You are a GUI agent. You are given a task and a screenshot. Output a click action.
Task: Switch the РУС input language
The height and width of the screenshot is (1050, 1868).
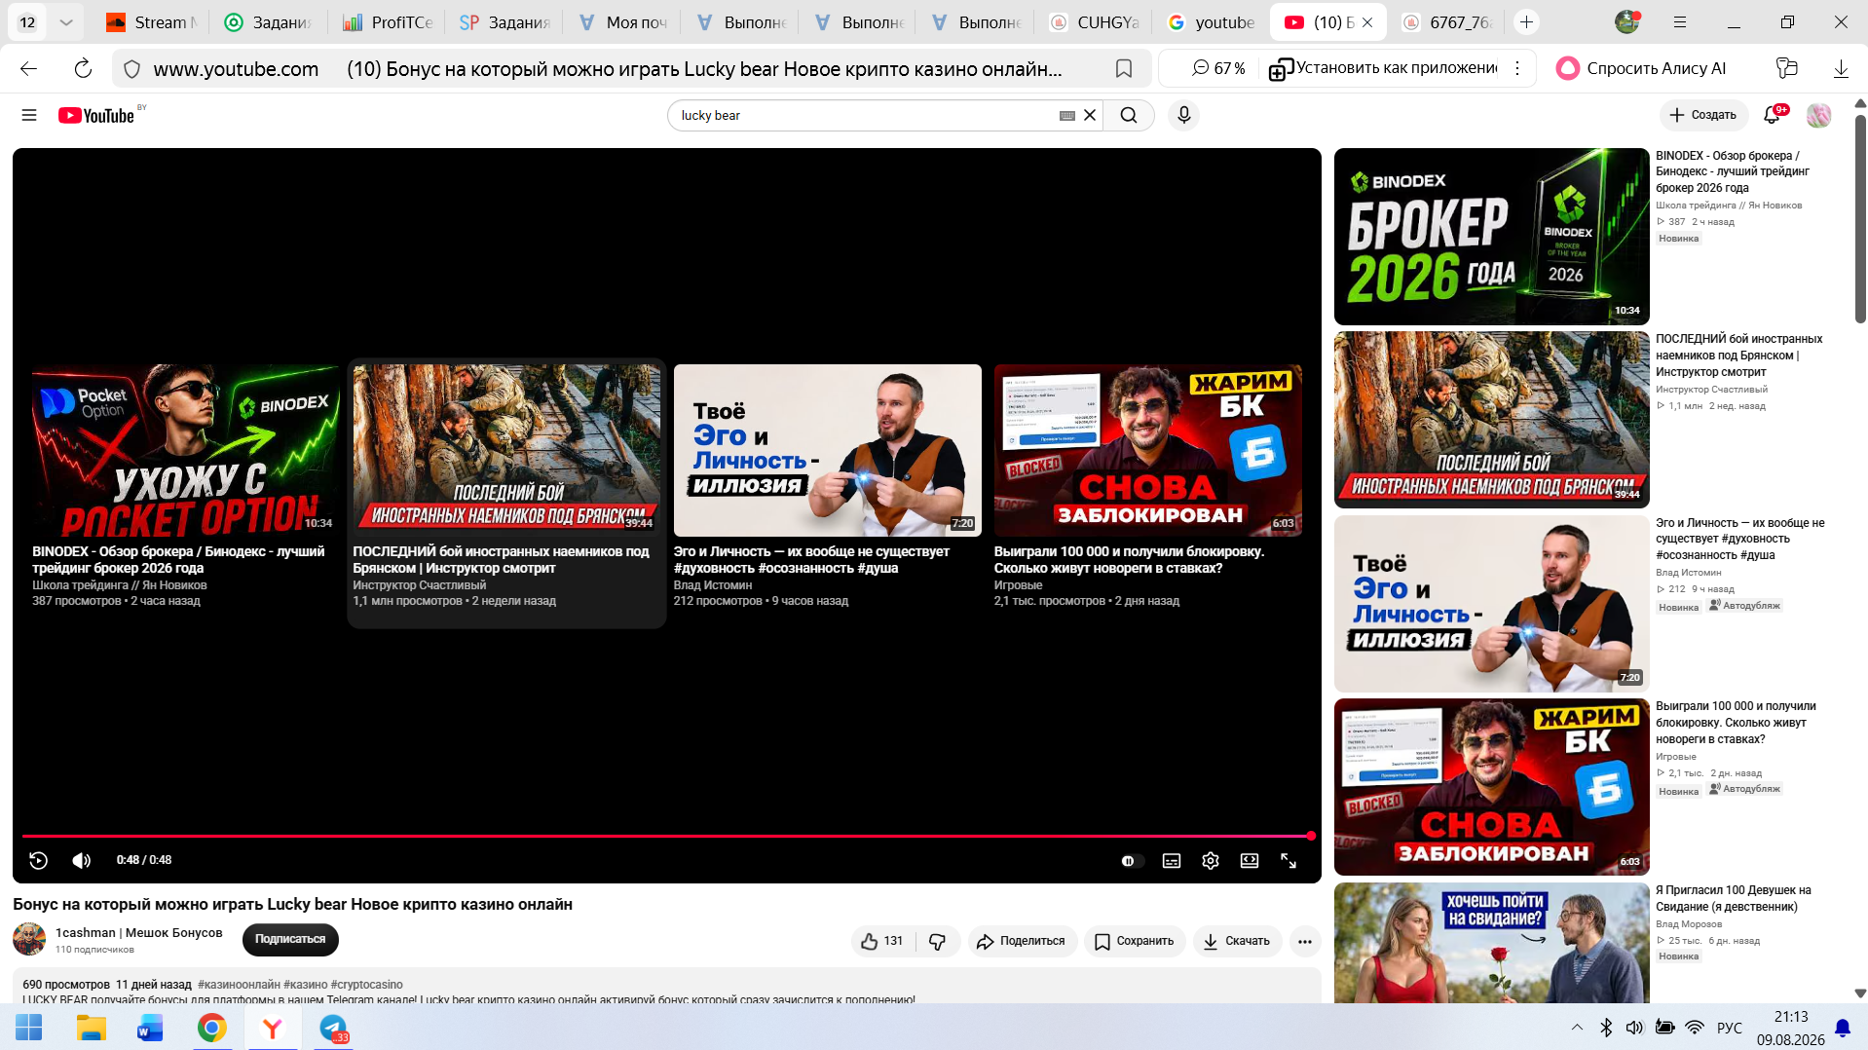1730,1028
